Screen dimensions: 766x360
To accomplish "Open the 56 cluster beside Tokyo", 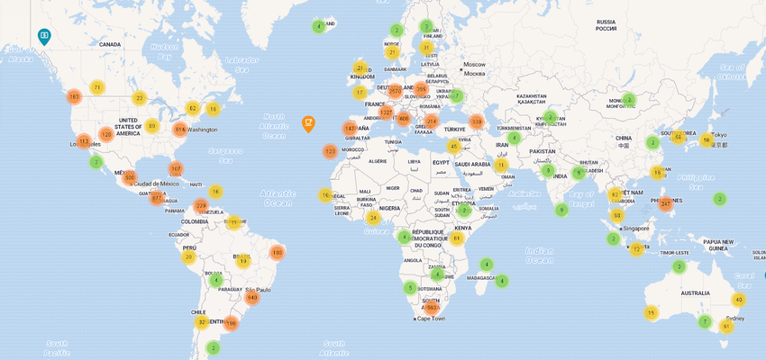I will coord(707,140).
